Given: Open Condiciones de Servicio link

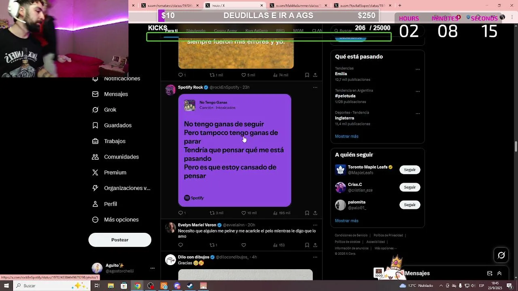Looking at the screenshot, I should (x=351, y=235).
